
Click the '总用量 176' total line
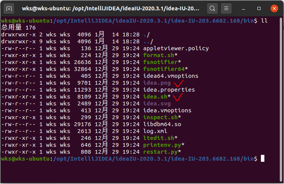[18, 28]
